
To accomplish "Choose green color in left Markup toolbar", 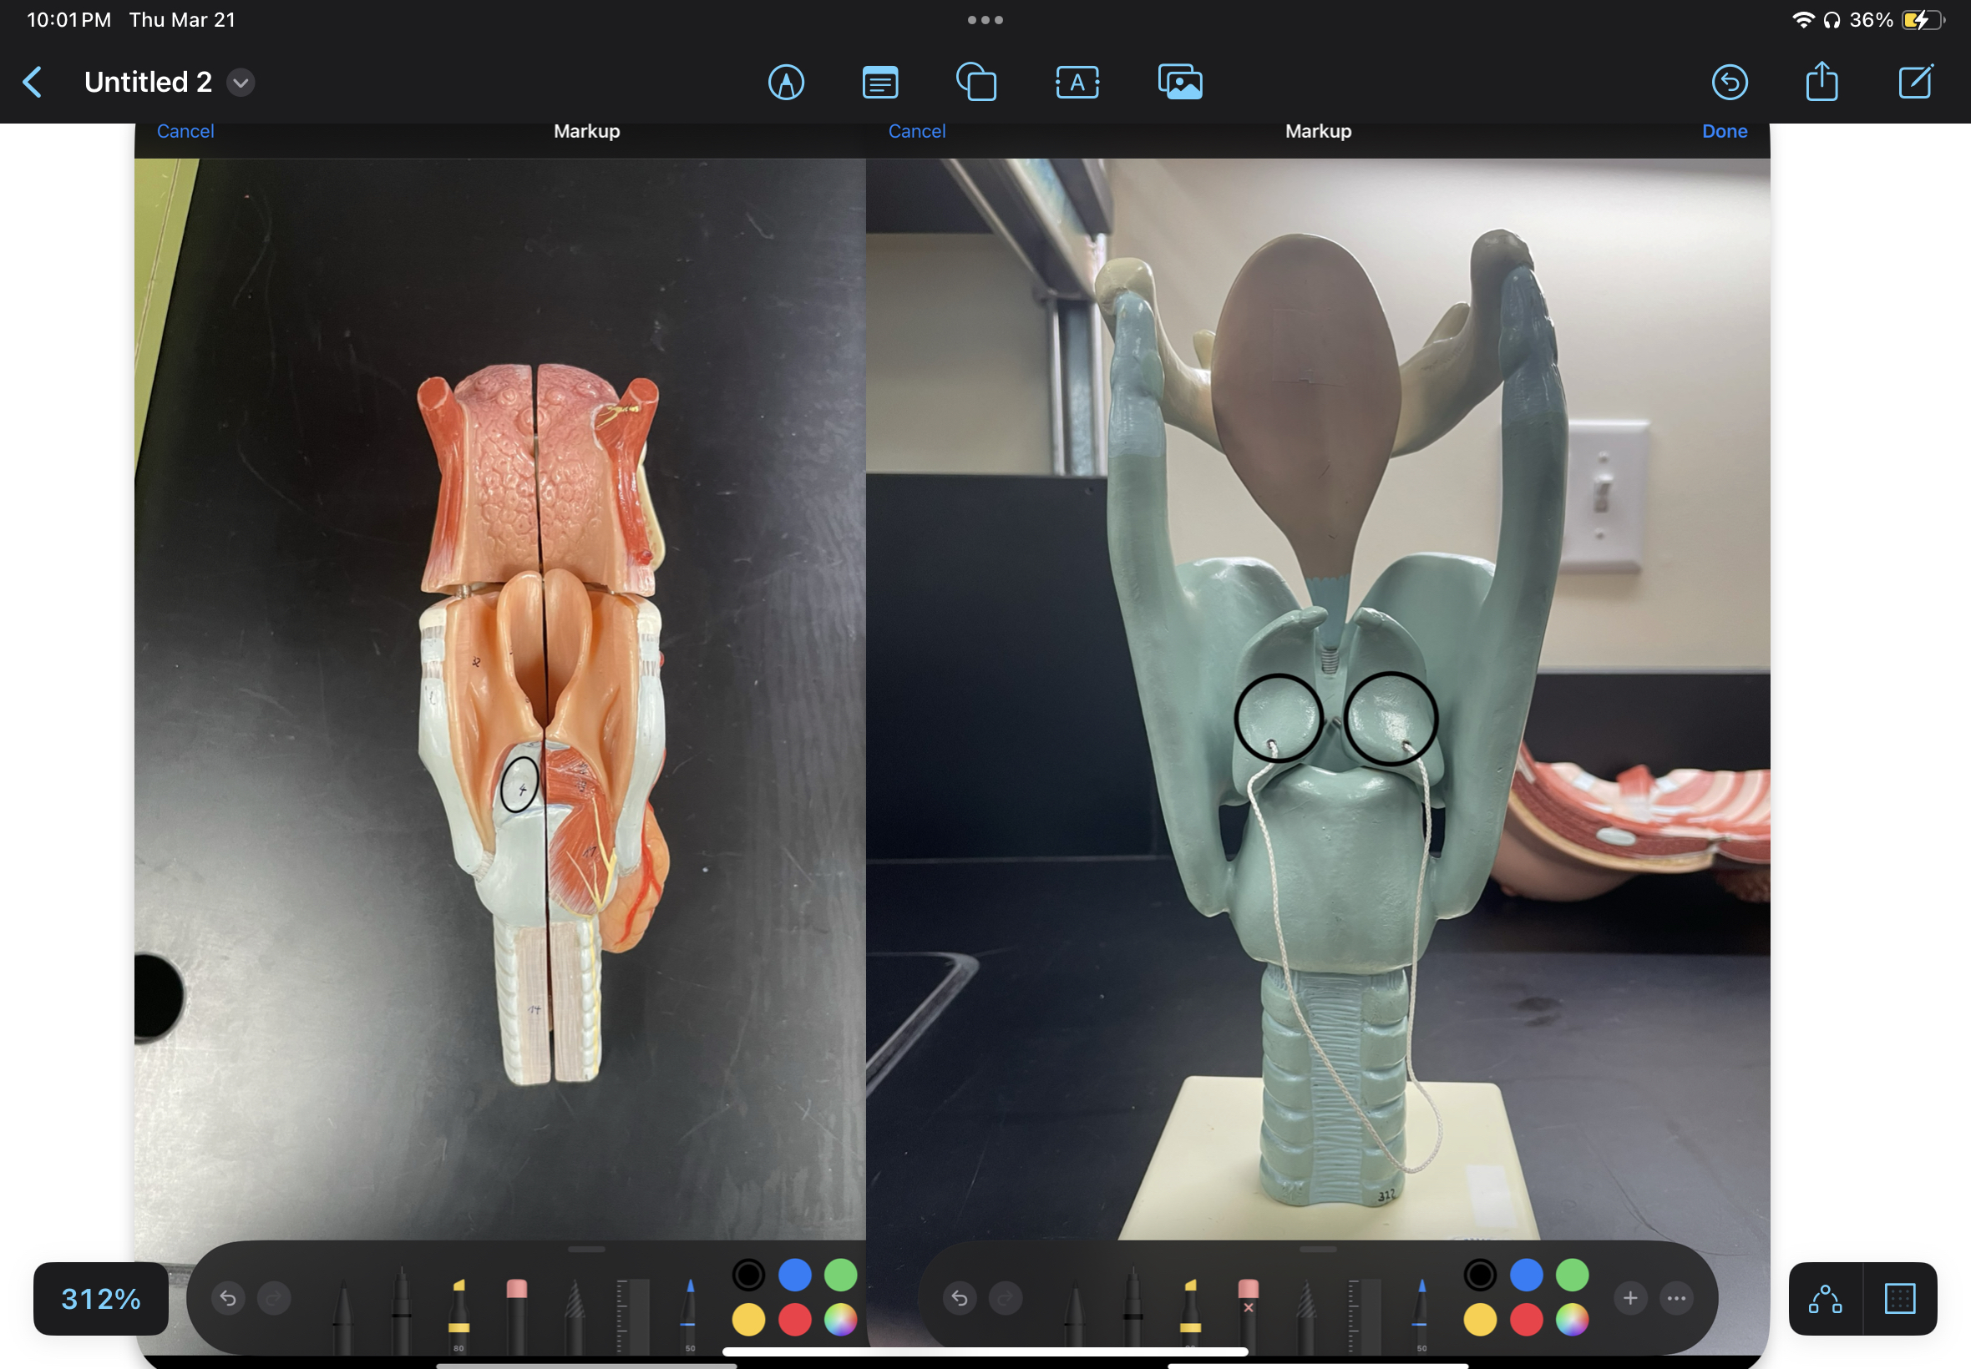I will click(x=840, y=1275).
